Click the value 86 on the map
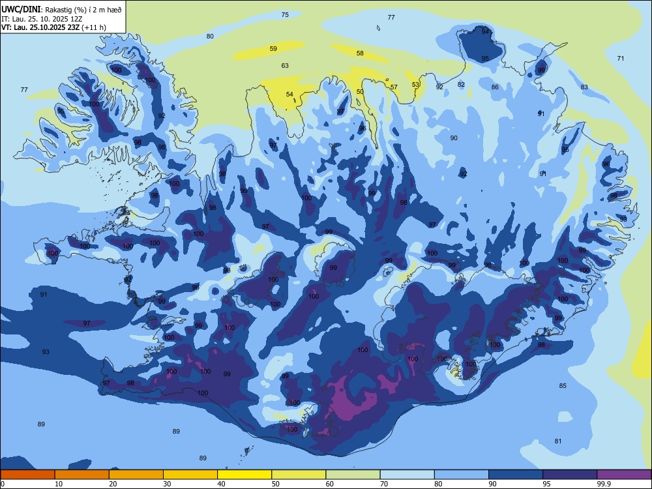 tap(495, 87)
